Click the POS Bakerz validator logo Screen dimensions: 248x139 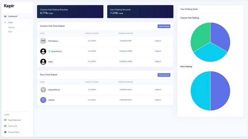click(x=43, y=41)
